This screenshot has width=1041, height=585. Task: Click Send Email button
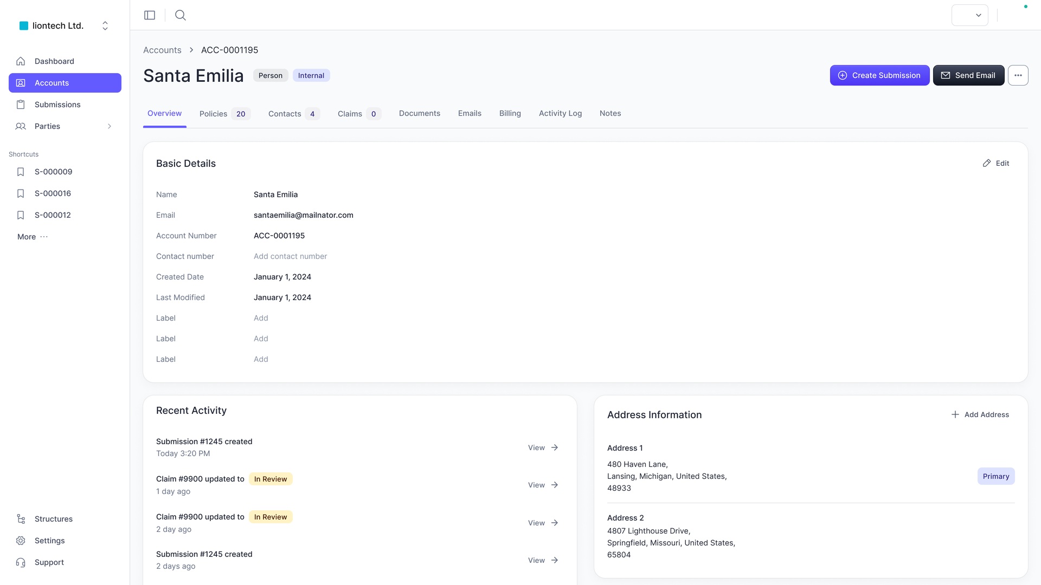968,75
